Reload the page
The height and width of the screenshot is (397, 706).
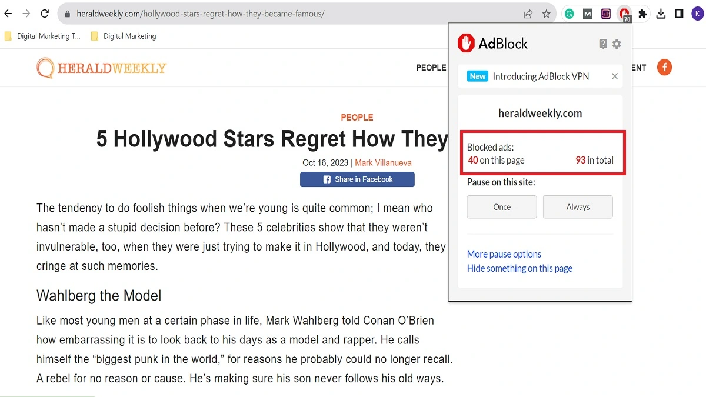pyautogui.click(x=45, y=14)
